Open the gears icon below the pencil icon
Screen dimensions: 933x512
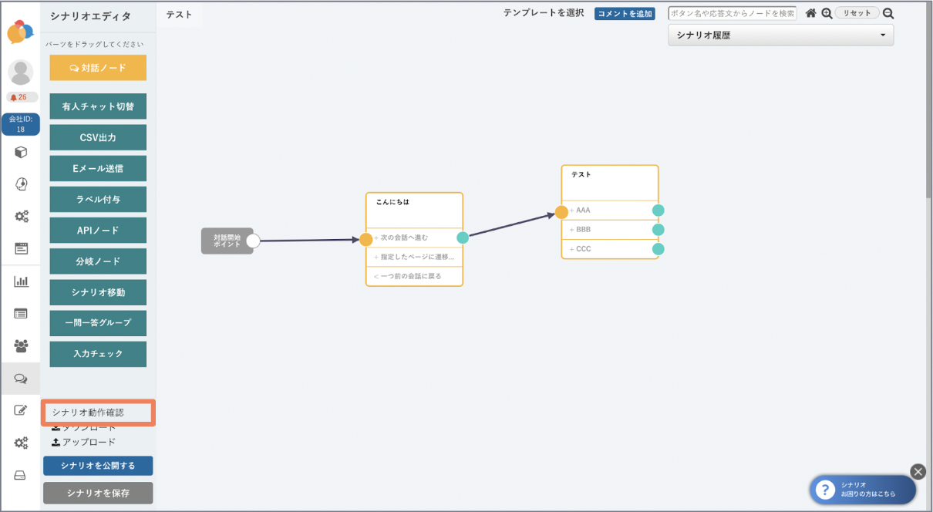(22, 443)
